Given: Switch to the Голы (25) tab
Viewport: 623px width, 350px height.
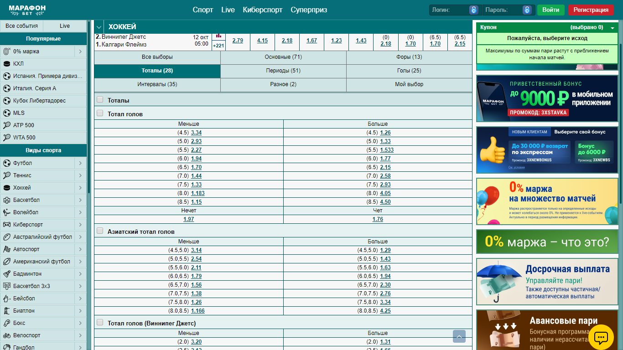Looking at the screenshot, I should [x=409, y=71].
